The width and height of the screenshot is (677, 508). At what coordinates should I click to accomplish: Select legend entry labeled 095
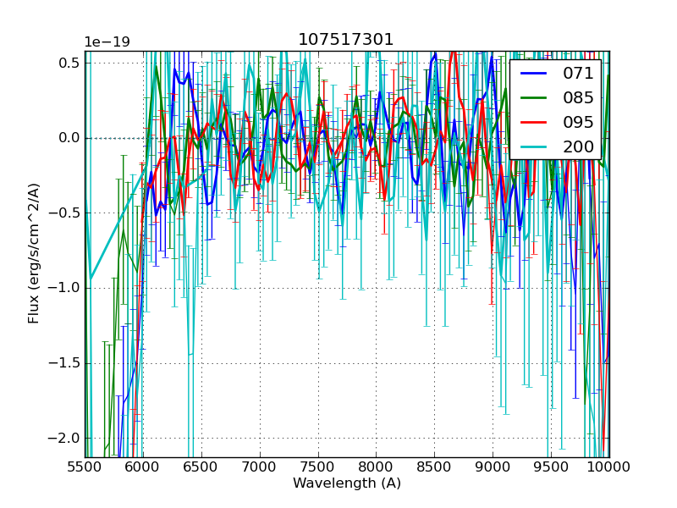[x=578, y=122]
